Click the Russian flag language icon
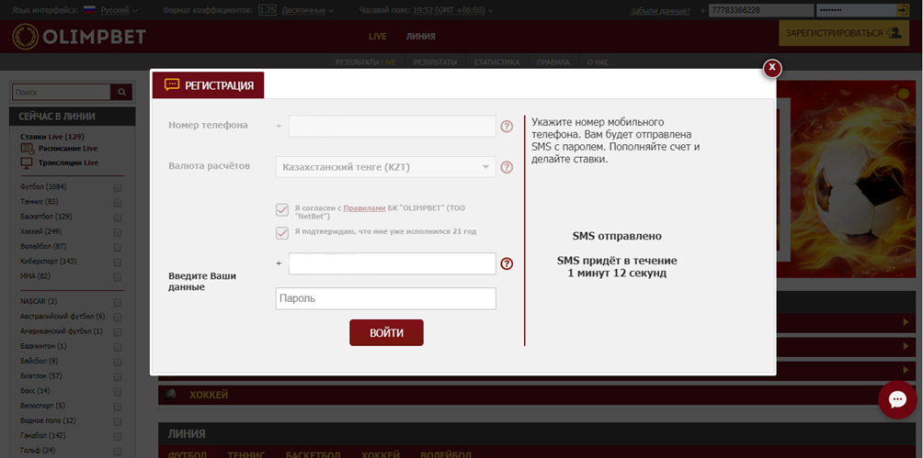 (89, 10)
